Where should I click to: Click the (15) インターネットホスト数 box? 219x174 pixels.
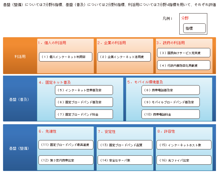[x=184, y=145]
